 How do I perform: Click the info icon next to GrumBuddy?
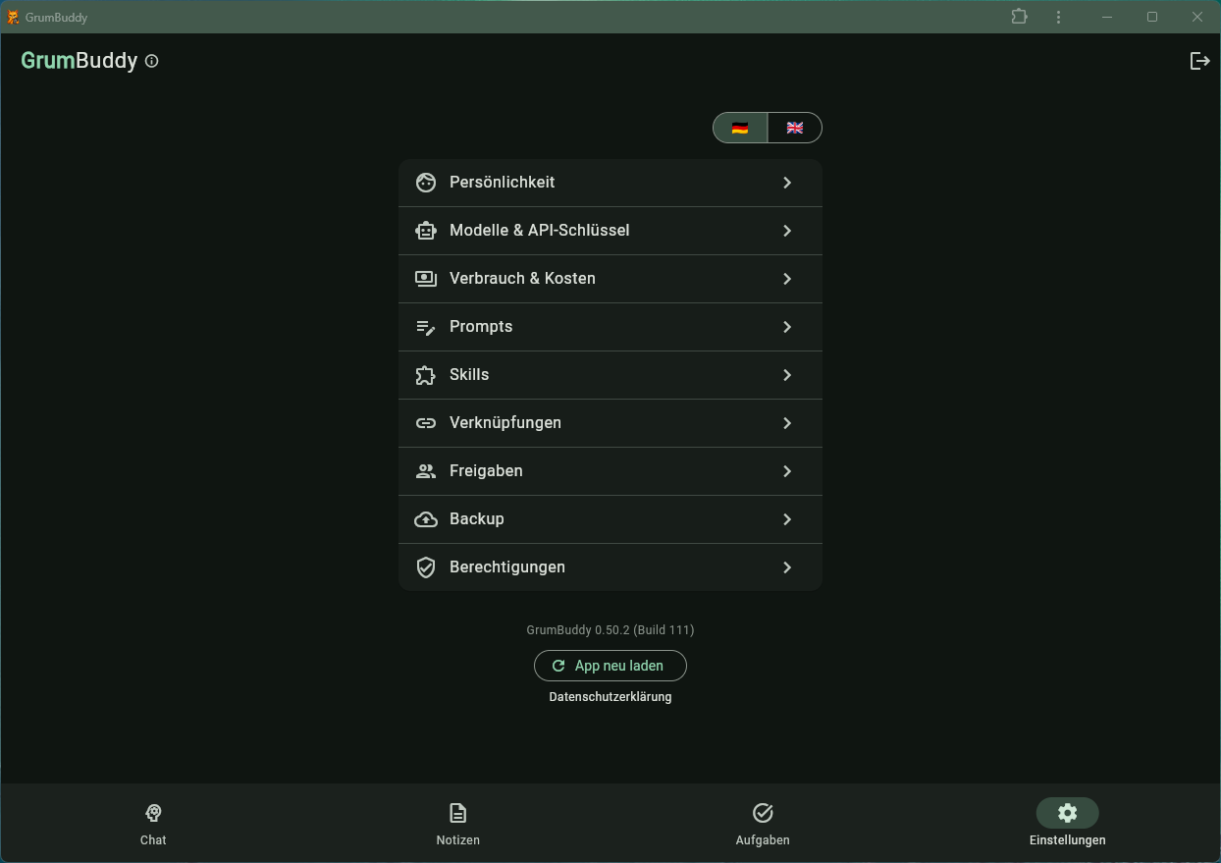pyautogui.click(x=151, y=61)
